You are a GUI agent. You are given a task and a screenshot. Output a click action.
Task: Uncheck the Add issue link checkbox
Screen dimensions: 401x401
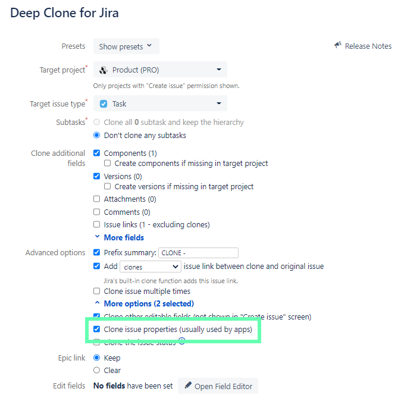(96, 266)
